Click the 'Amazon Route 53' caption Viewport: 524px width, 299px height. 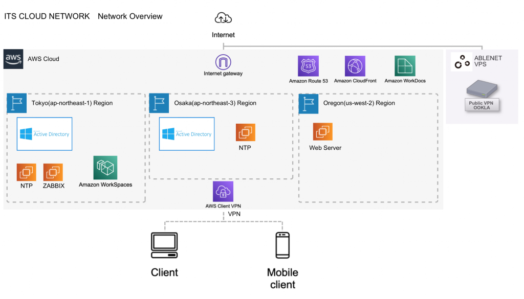309,81
